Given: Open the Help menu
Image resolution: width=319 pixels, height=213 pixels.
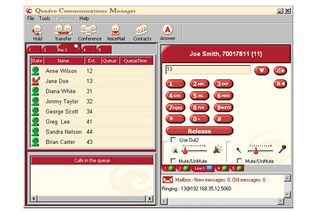Looking at the screenshot, I should [84, 18].
